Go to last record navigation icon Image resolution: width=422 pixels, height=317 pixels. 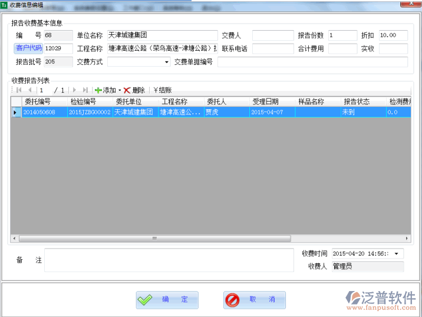click(x=85, y=90)
